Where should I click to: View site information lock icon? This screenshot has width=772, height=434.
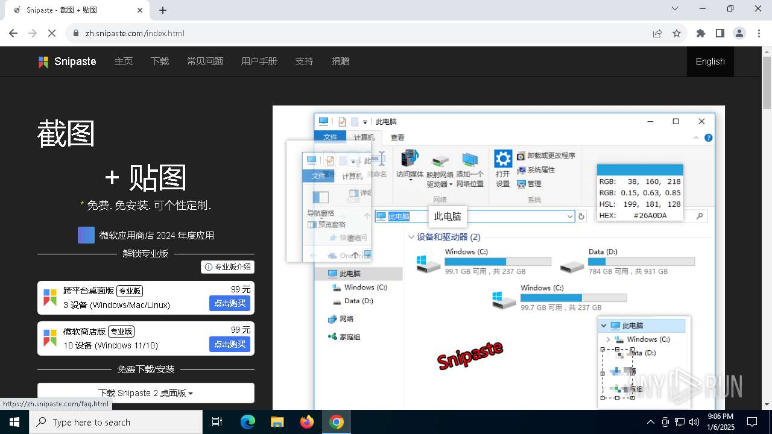click(x=76, y=33)
